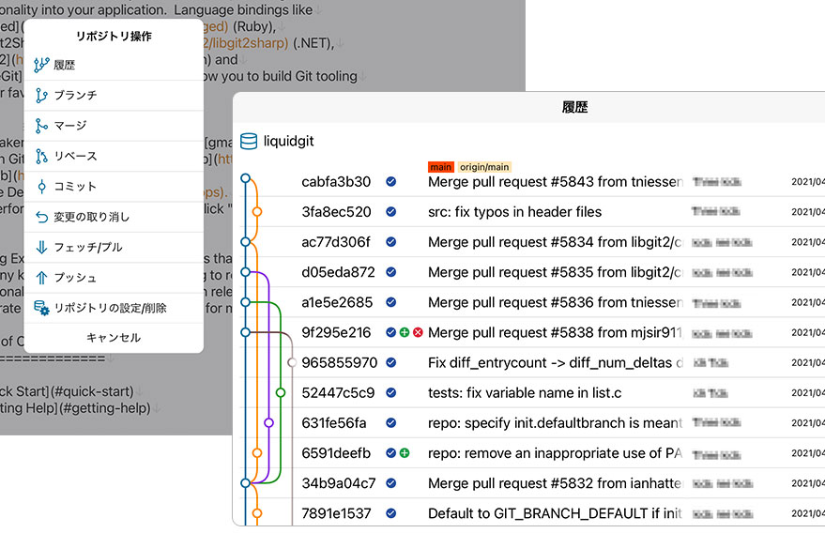This screenshot has width=825, height=533.
Task: Click orange graph node of commit 3fa8ec520
Action: click(257, 212)
